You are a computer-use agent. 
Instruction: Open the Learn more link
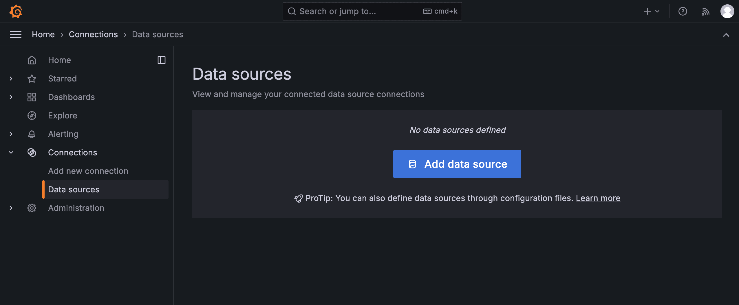pos(598,198)
